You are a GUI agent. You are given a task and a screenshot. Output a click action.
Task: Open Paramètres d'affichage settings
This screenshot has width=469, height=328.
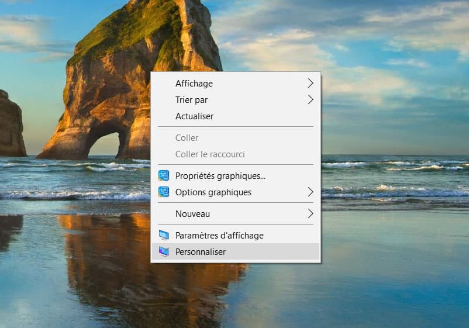219,236
